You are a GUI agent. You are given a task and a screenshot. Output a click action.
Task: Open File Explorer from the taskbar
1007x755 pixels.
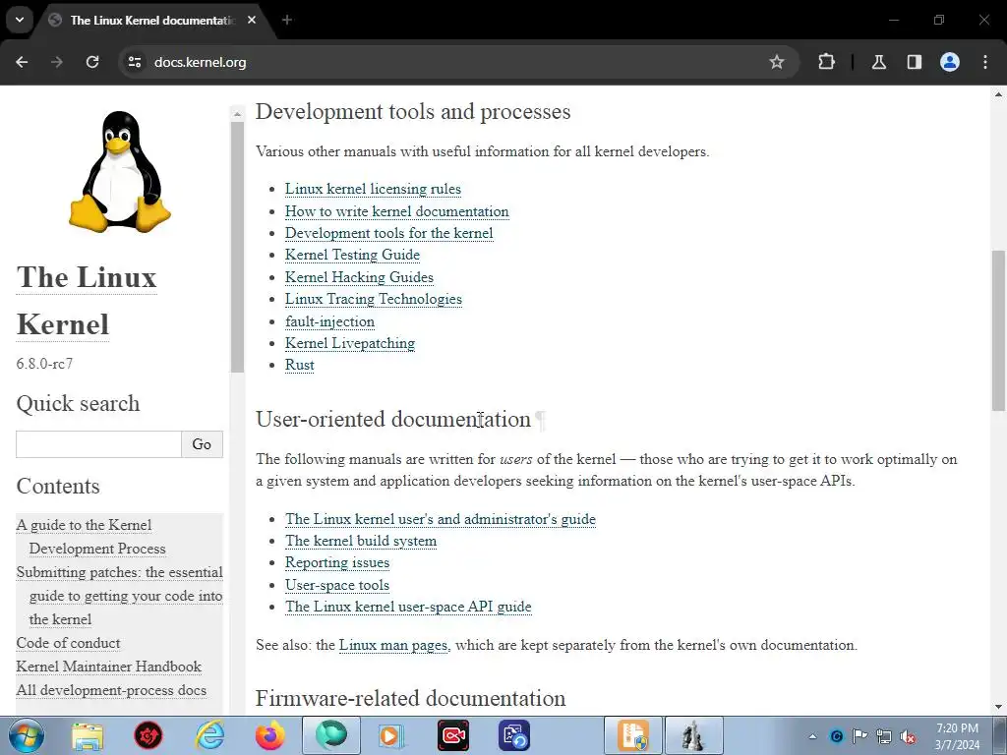coord(88,735)
